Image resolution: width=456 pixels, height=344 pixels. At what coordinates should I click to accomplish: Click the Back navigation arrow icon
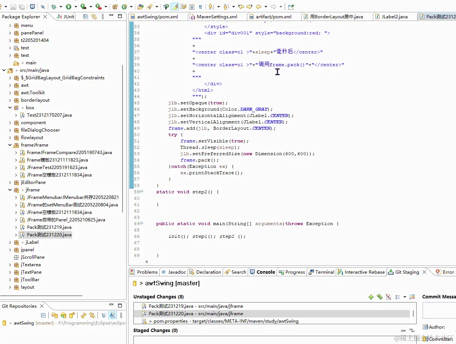tap(258, 7)
